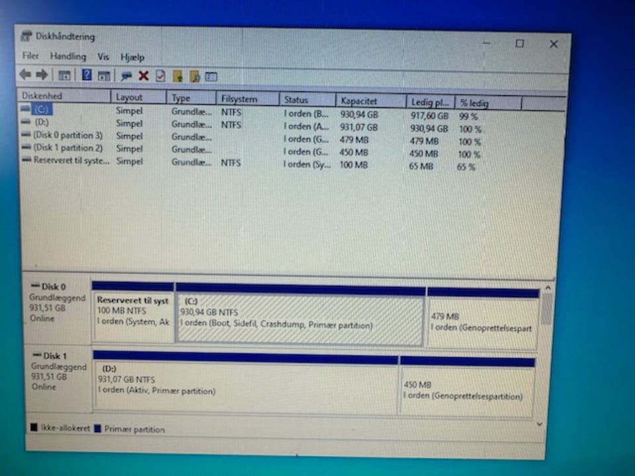This screenshot has width=635, height=476.
Task: Click the 930,94 GB capacity cell
Action: (x=359, y=114)
